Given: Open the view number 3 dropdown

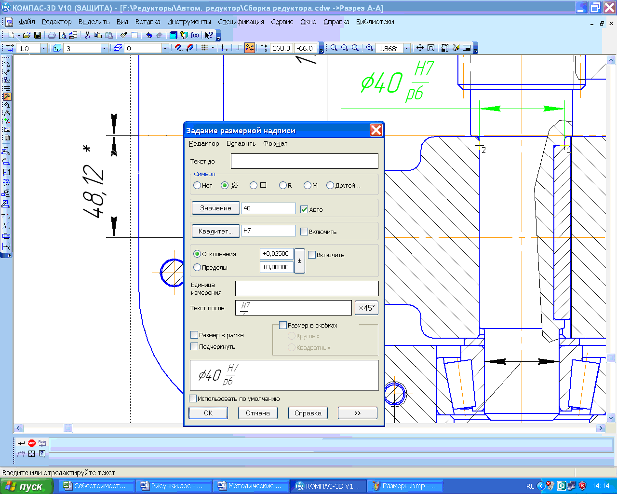Looking at the screenshot, I should (x=104, y=48).
